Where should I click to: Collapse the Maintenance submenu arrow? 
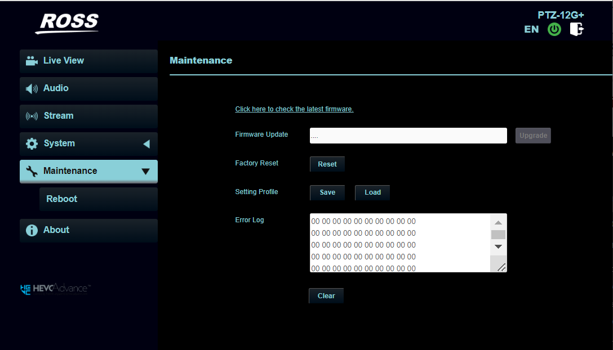tap(146, 171)
